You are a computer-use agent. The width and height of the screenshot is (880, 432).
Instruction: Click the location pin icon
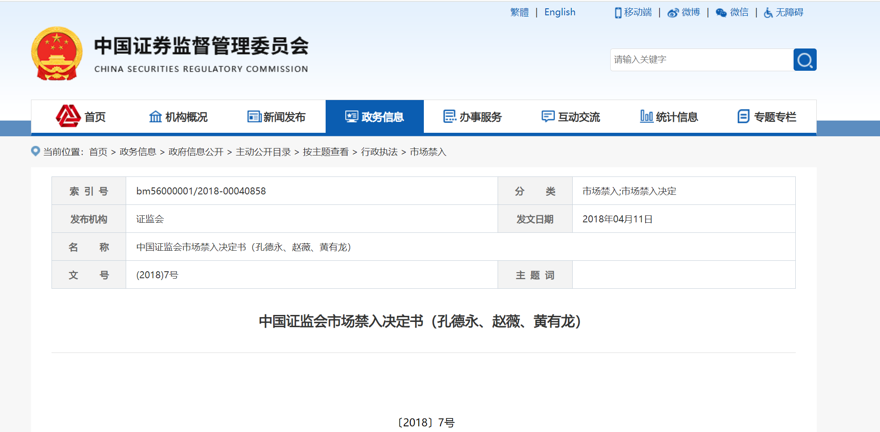(x=36, y=151)
